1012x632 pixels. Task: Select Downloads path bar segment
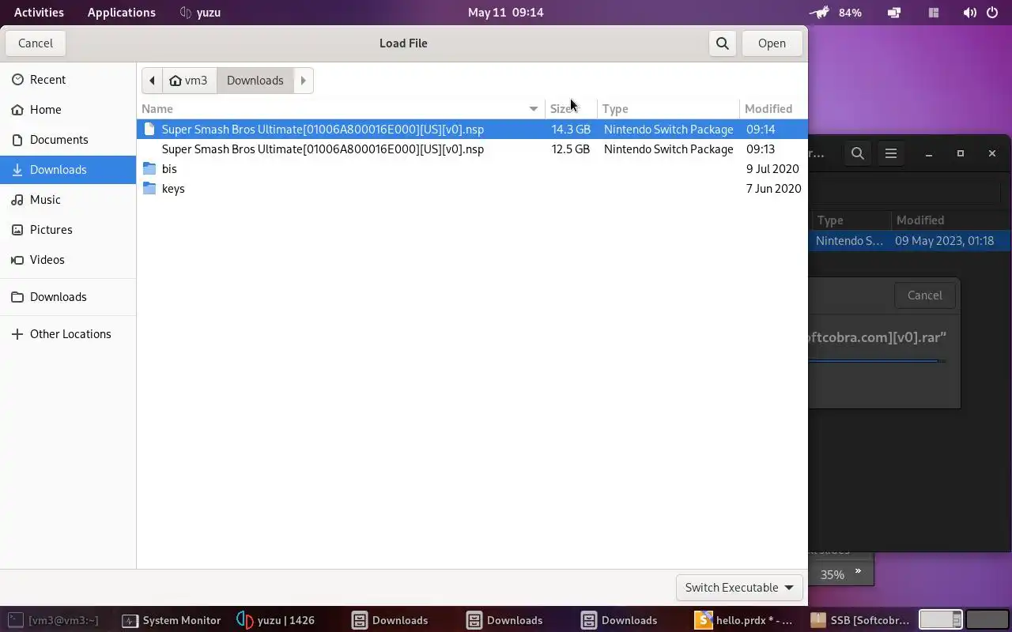pyautogui.click(x=255, y=81)
